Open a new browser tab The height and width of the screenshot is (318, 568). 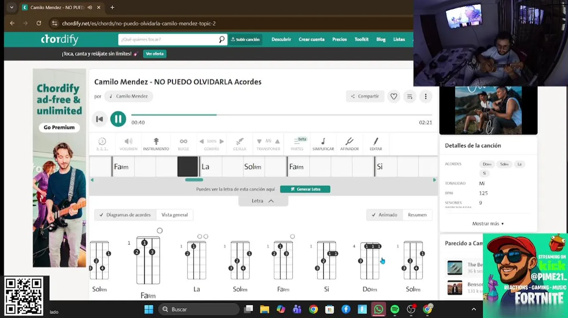coord(112,8)
